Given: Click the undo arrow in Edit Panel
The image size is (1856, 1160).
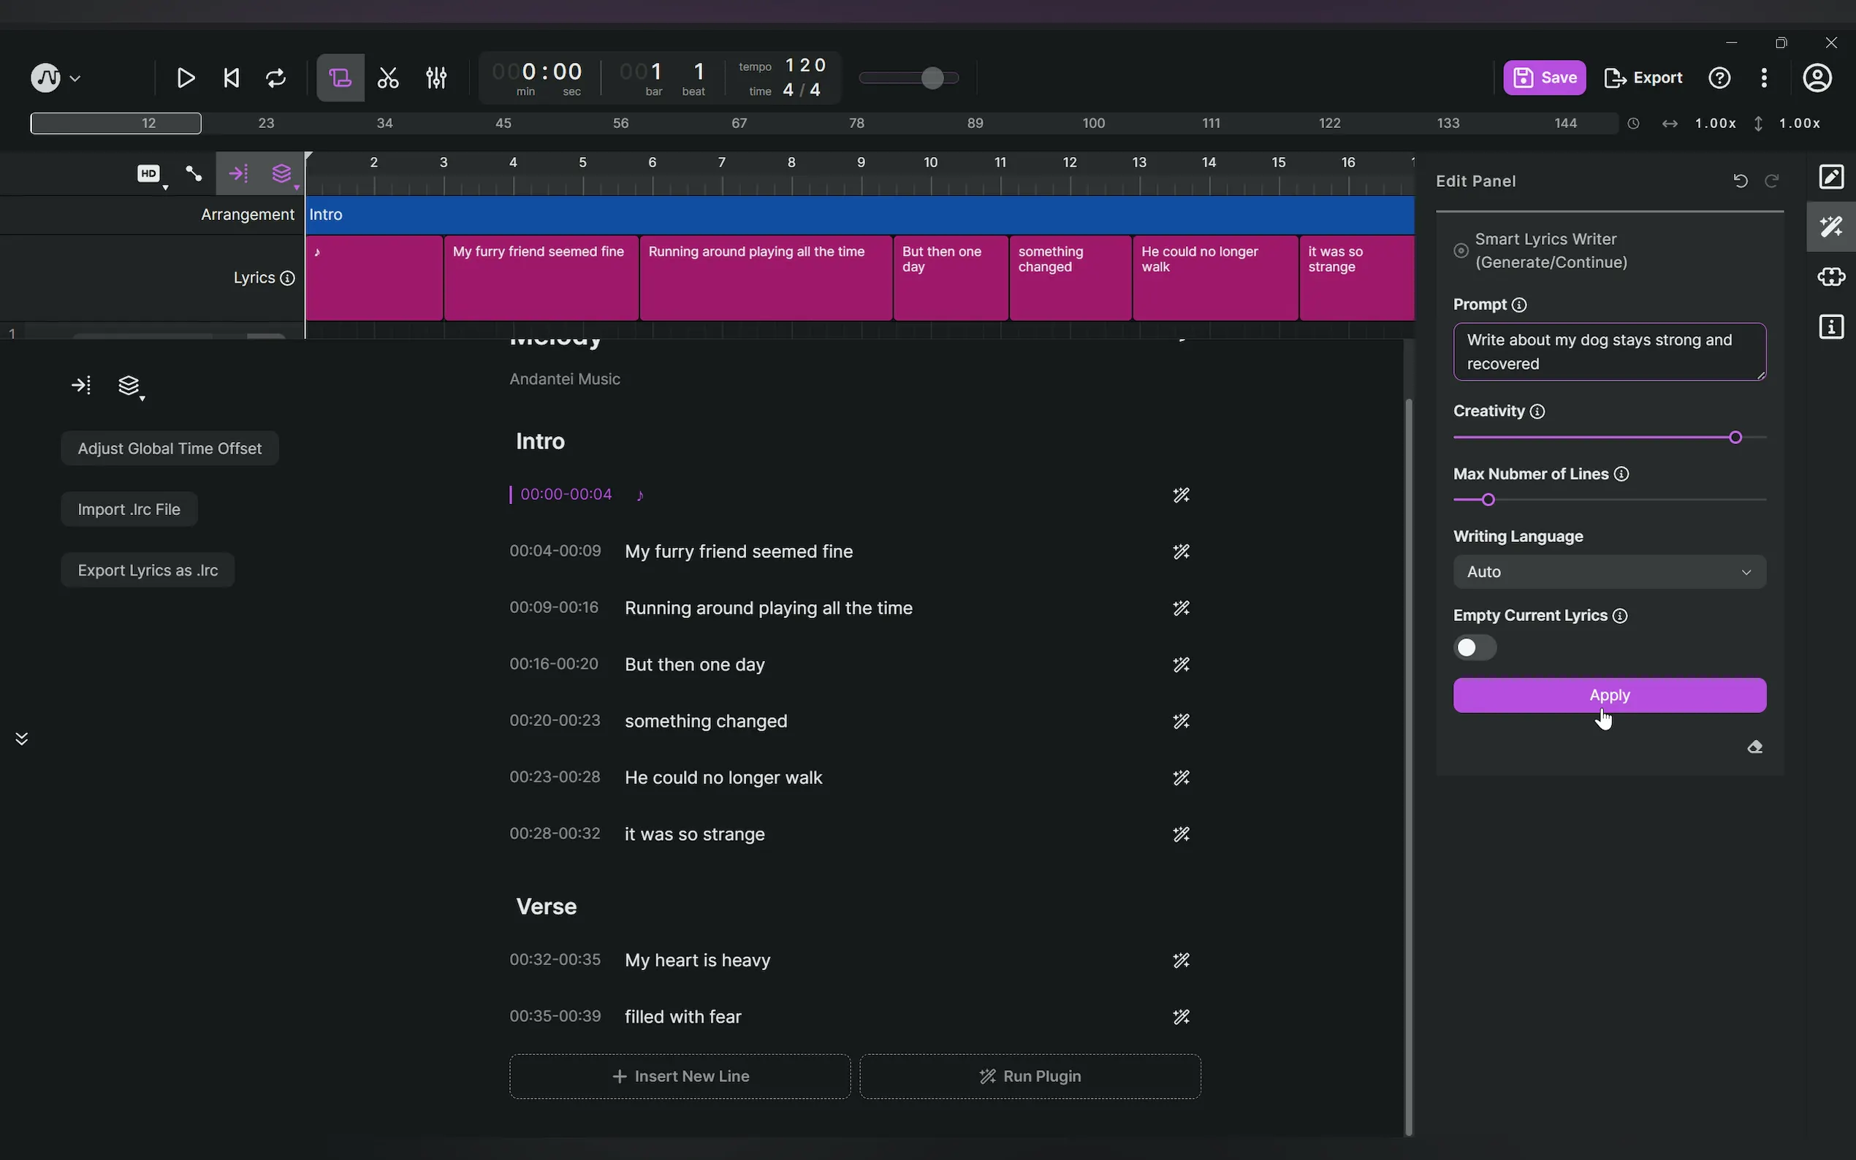Looking at the screenshot, I should click(1740, 181).
